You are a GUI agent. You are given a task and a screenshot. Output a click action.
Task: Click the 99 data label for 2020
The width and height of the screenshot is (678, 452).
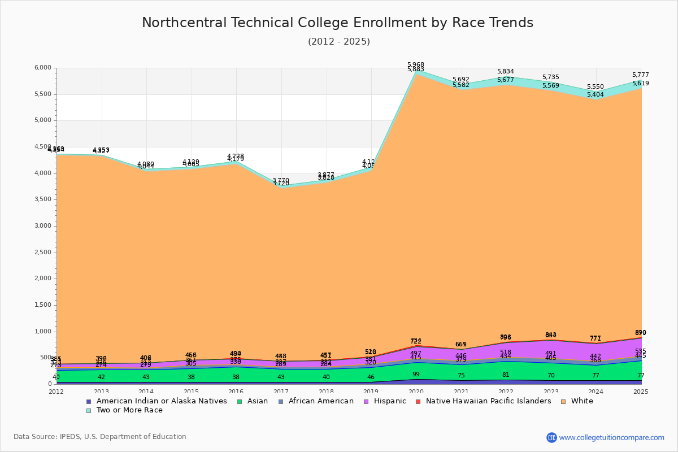click(416, 375)
